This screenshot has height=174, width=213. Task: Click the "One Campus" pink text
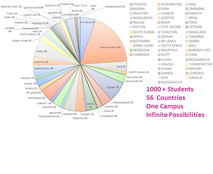pos(165,106)
